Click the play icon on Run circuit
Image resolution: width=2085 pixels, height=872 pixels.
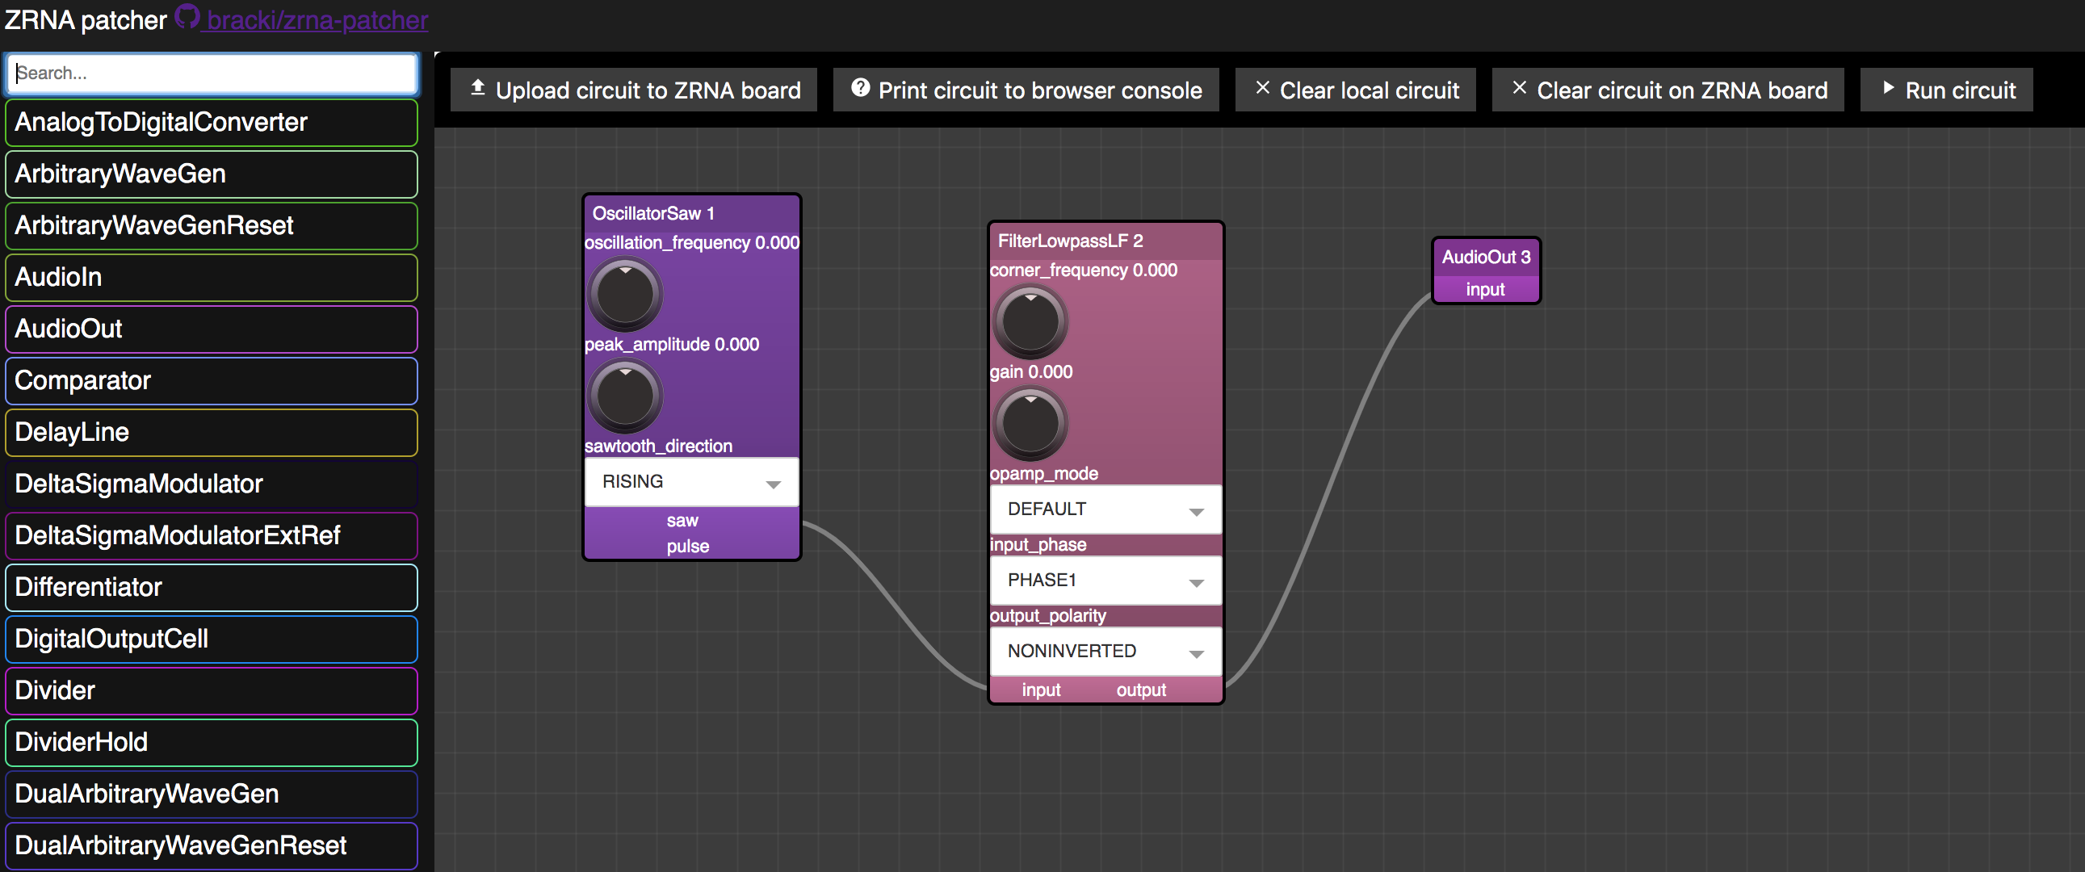[x=1890, y=88]
